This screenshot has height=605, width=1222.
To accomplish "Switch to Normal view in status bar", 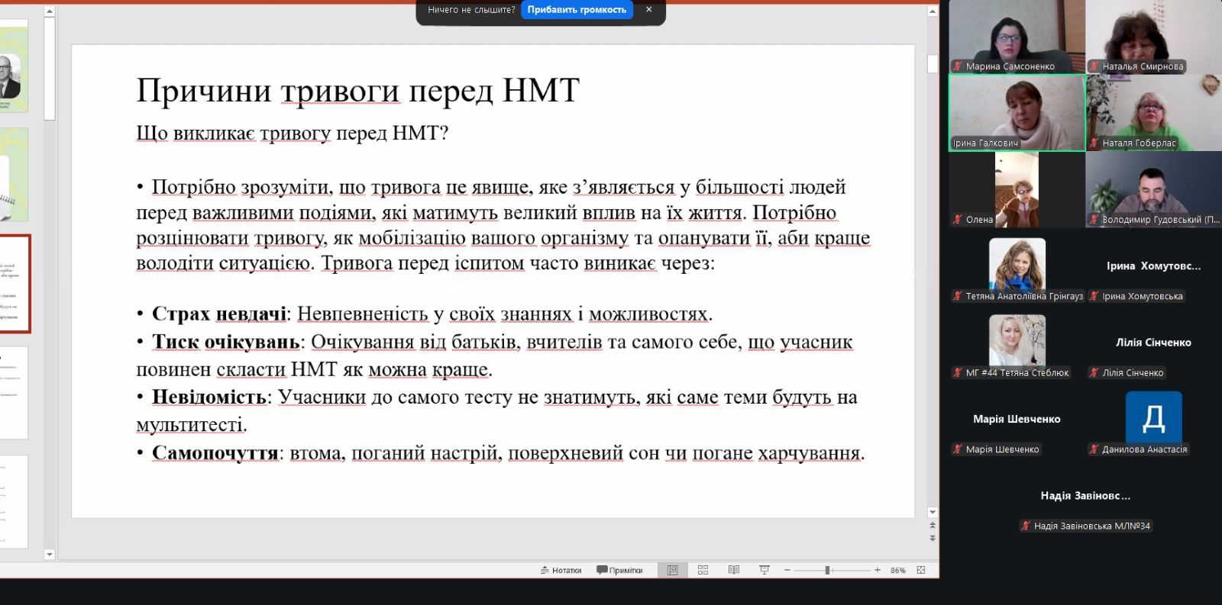I will click(672, 570).
